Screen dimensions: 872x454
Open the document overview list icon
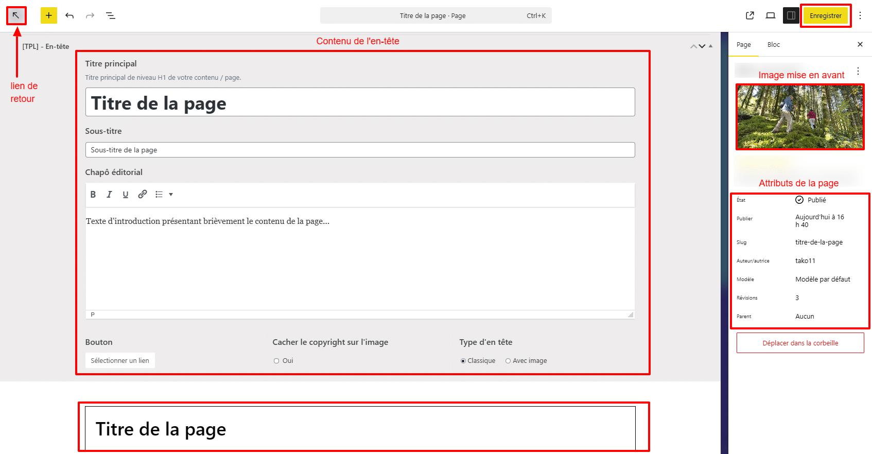click(111, 15)
